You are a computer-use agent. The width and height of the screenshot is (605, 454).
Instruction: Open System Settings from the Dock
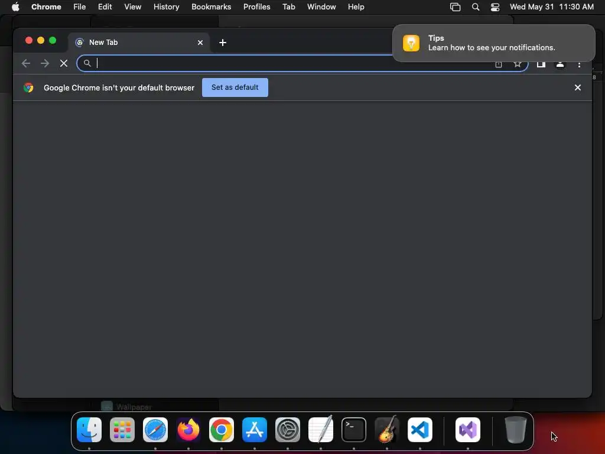288,430
